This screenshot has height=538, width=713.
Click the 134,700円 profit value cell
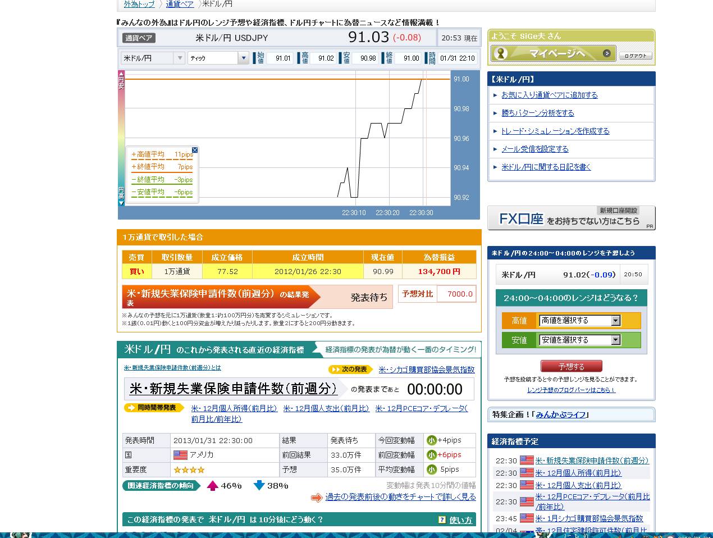pos(439,271)
